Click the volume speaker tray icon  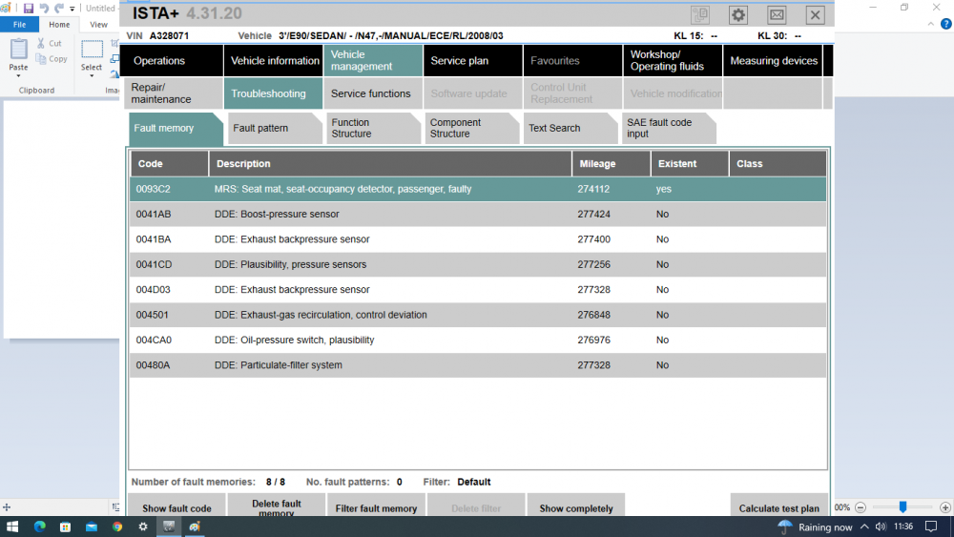pyautogui.click(x=881, y=527)
